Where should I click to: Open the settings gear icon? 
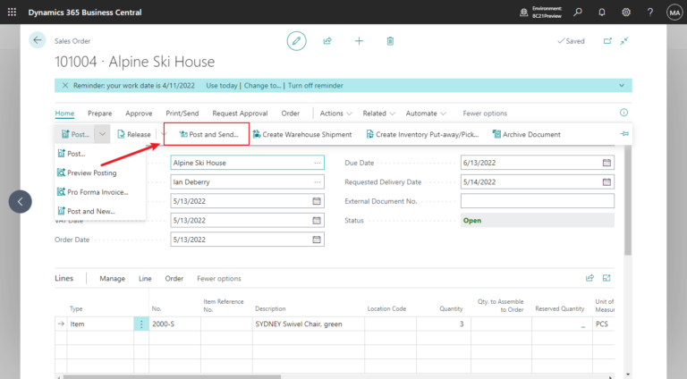click(626, 13)
